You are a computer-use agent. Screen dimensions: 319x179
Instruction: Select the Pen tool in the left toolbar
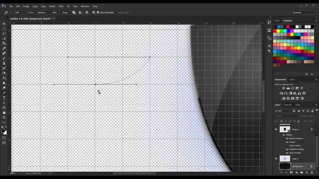4,93
